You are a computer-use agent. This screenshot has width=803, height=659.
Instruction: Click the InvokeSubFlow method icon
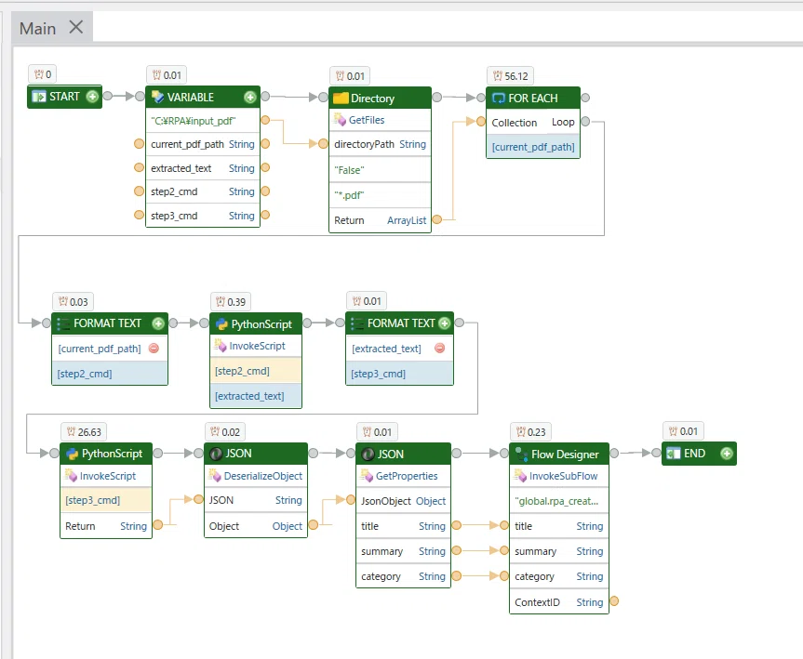[520, 476]
